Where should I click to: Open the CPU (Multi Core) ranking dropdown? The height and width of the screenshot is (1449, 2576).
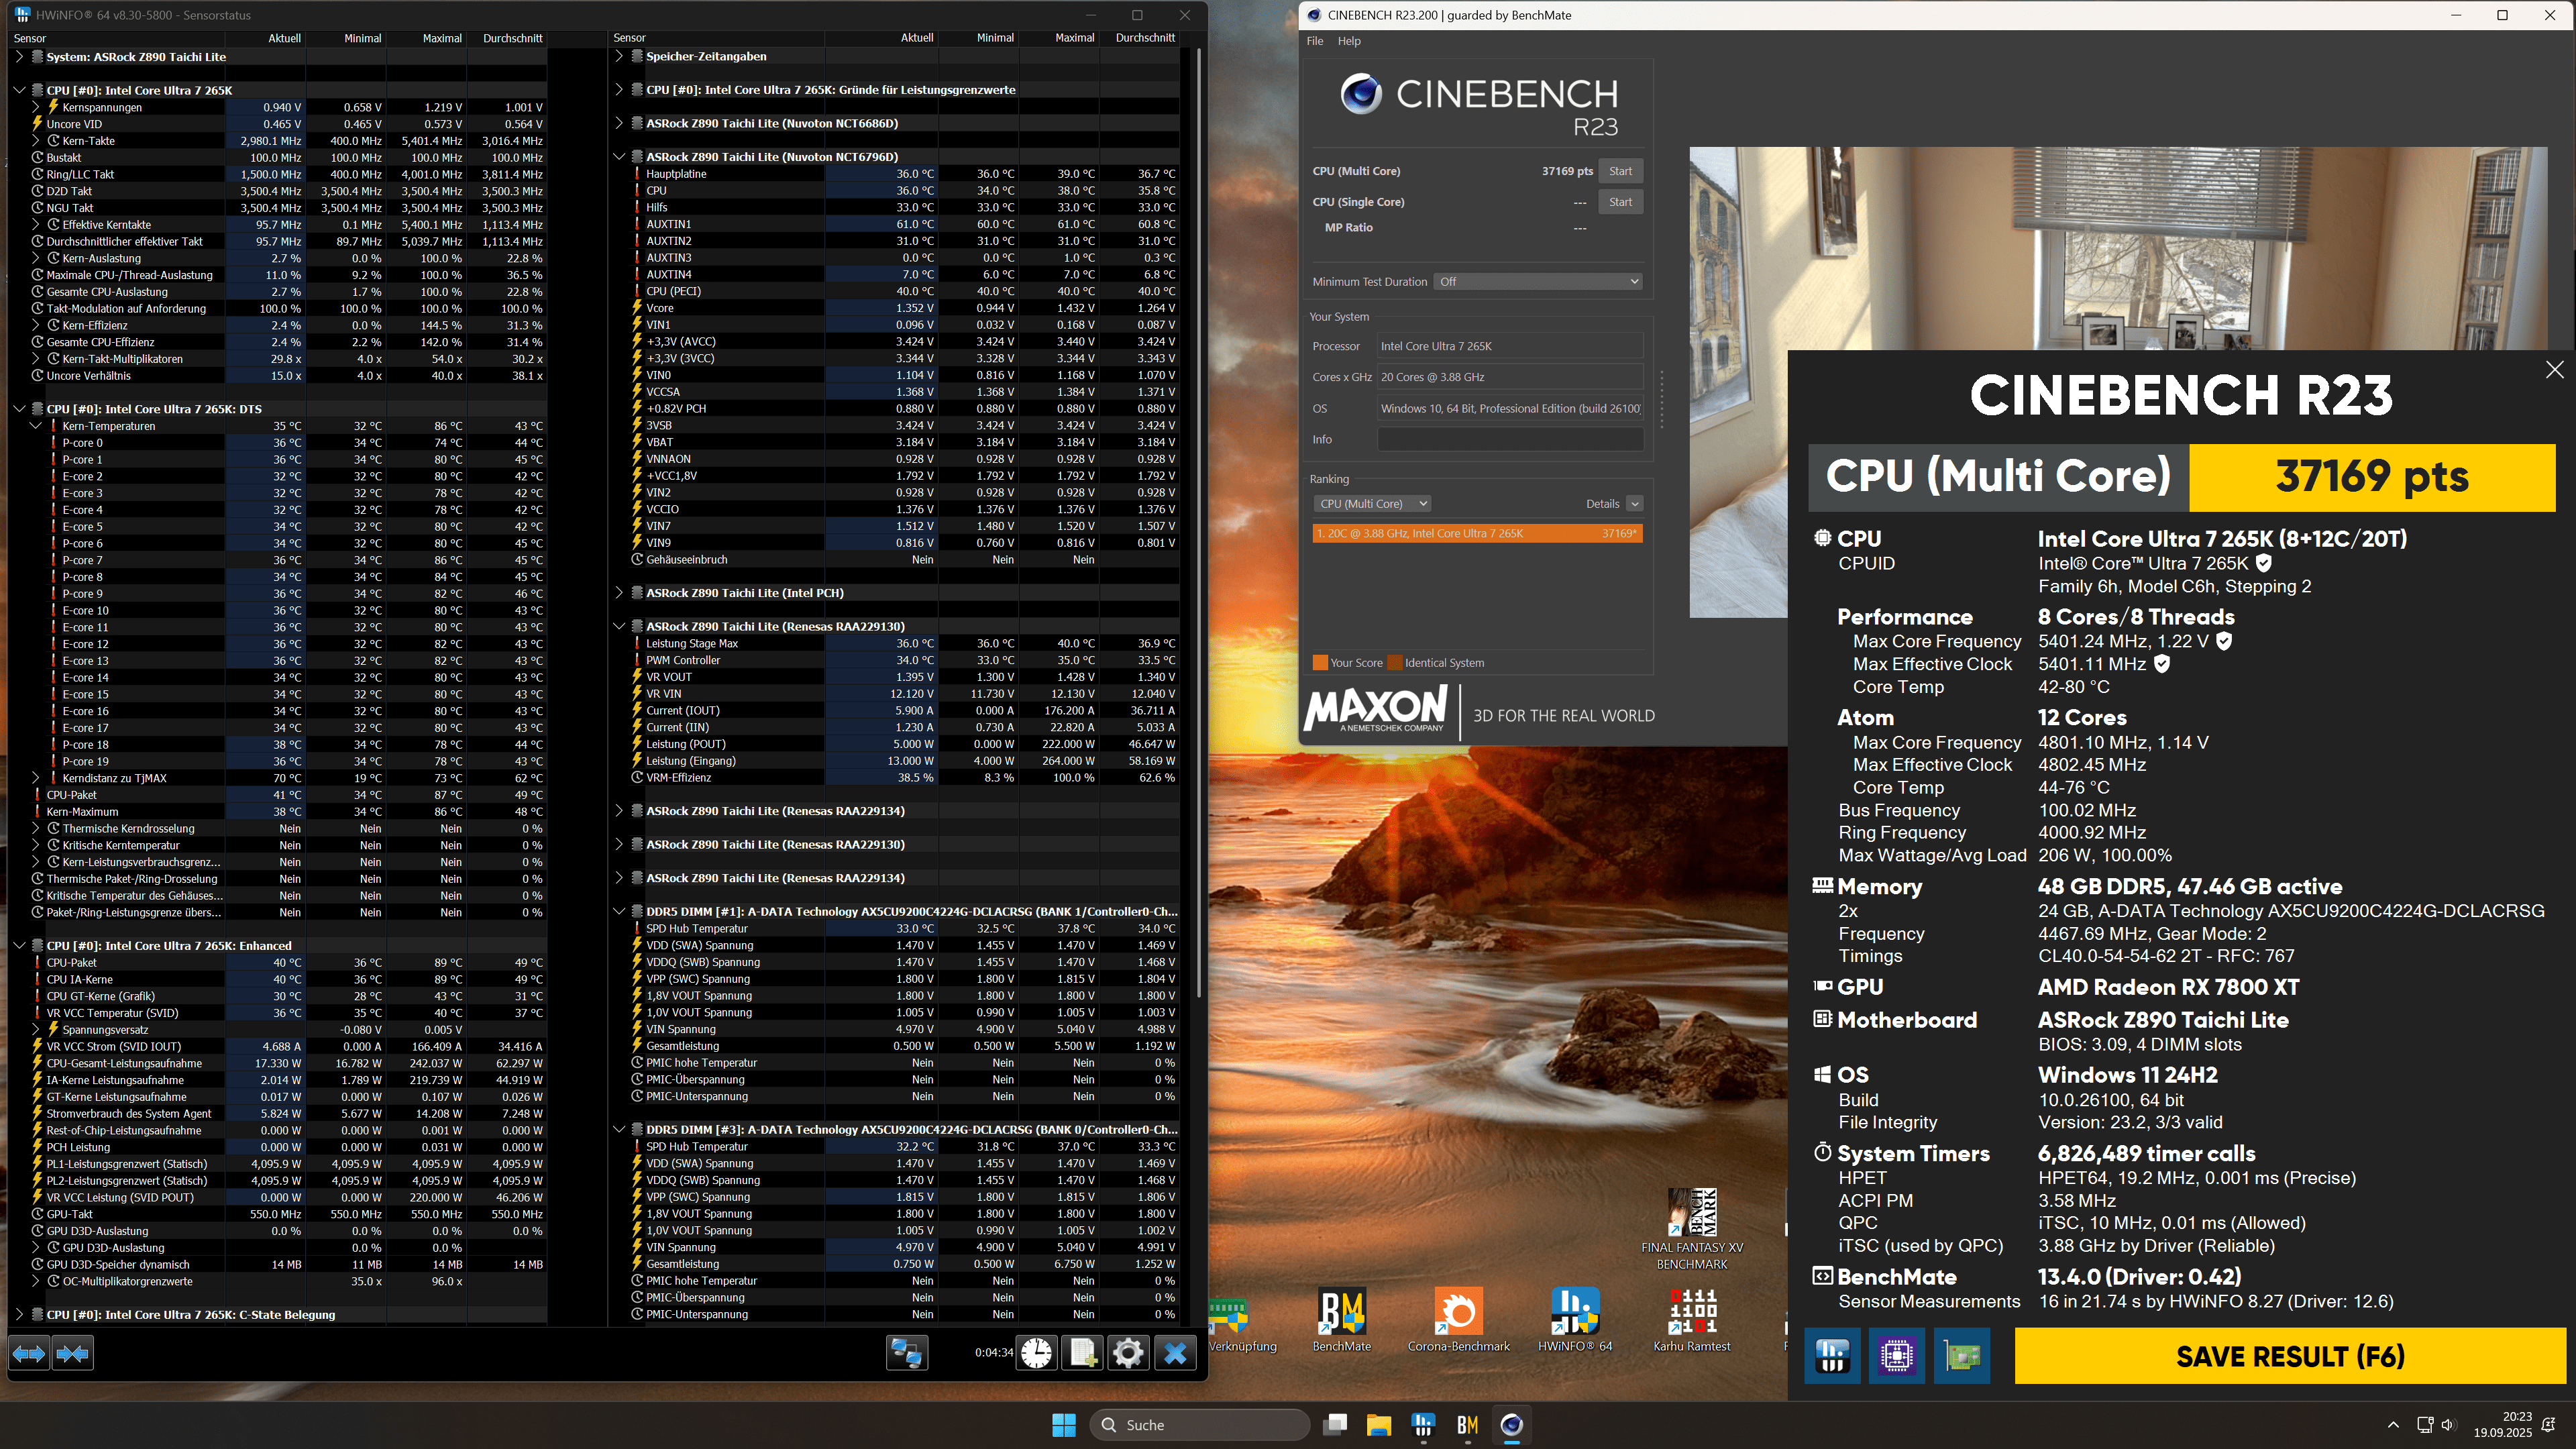(1372, 504)
